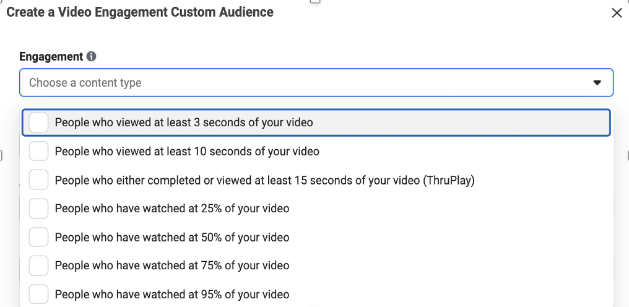This screenshot has width=629, height=307.
Task: Tick the watched 95% checkbox
Action: click(x=38, y=294)
